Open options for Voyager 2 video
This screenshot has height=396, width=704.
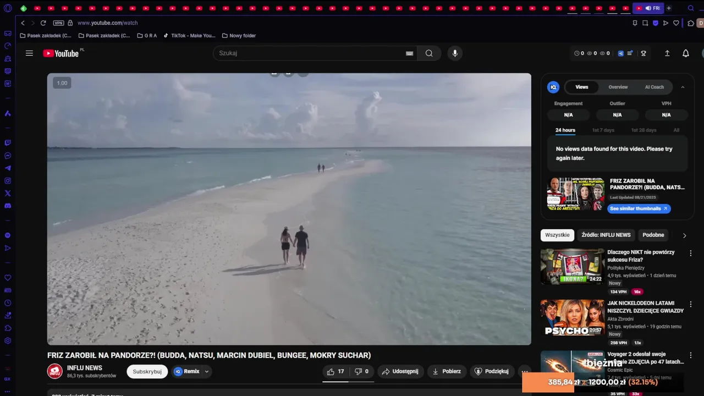[x=690, y=355]
